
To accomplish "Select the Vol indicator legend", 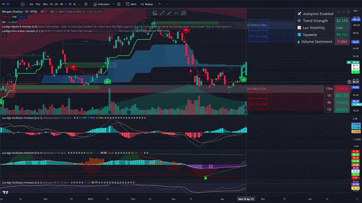I will (x=10, y=22).
